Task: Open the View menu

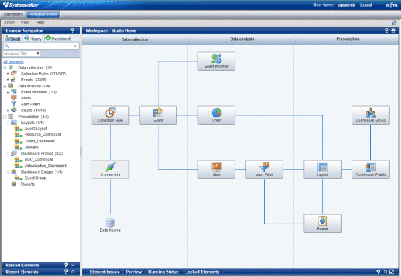Action: [x=25, y=23]
